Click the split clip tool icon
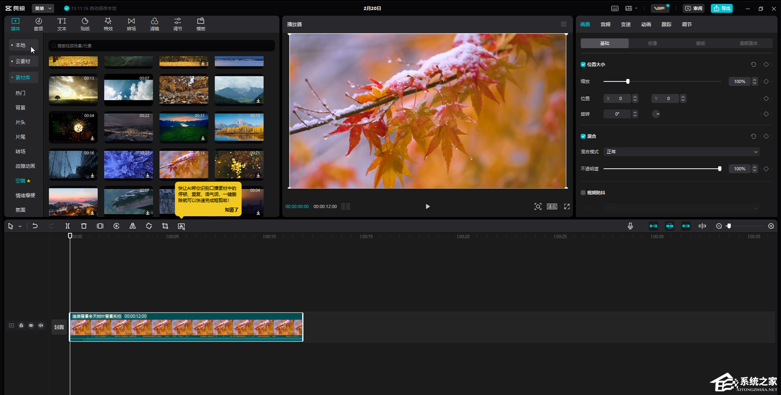Image resolution: width=781 pixels, height=395 pixels. click(x=67, y=226)
